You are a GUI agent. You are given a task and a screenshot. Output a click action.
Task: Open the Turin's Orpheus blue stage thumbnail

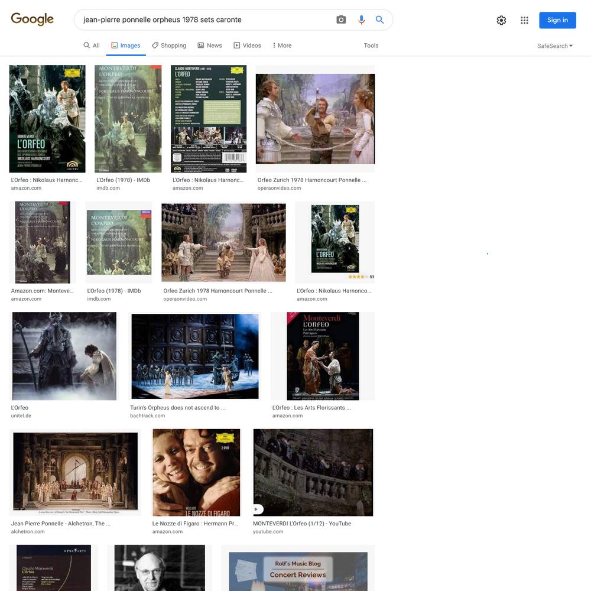195,356
